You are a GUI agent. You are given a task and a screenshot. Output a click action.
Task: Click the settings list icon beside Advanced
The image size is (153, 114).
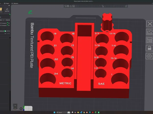point(7,31)
